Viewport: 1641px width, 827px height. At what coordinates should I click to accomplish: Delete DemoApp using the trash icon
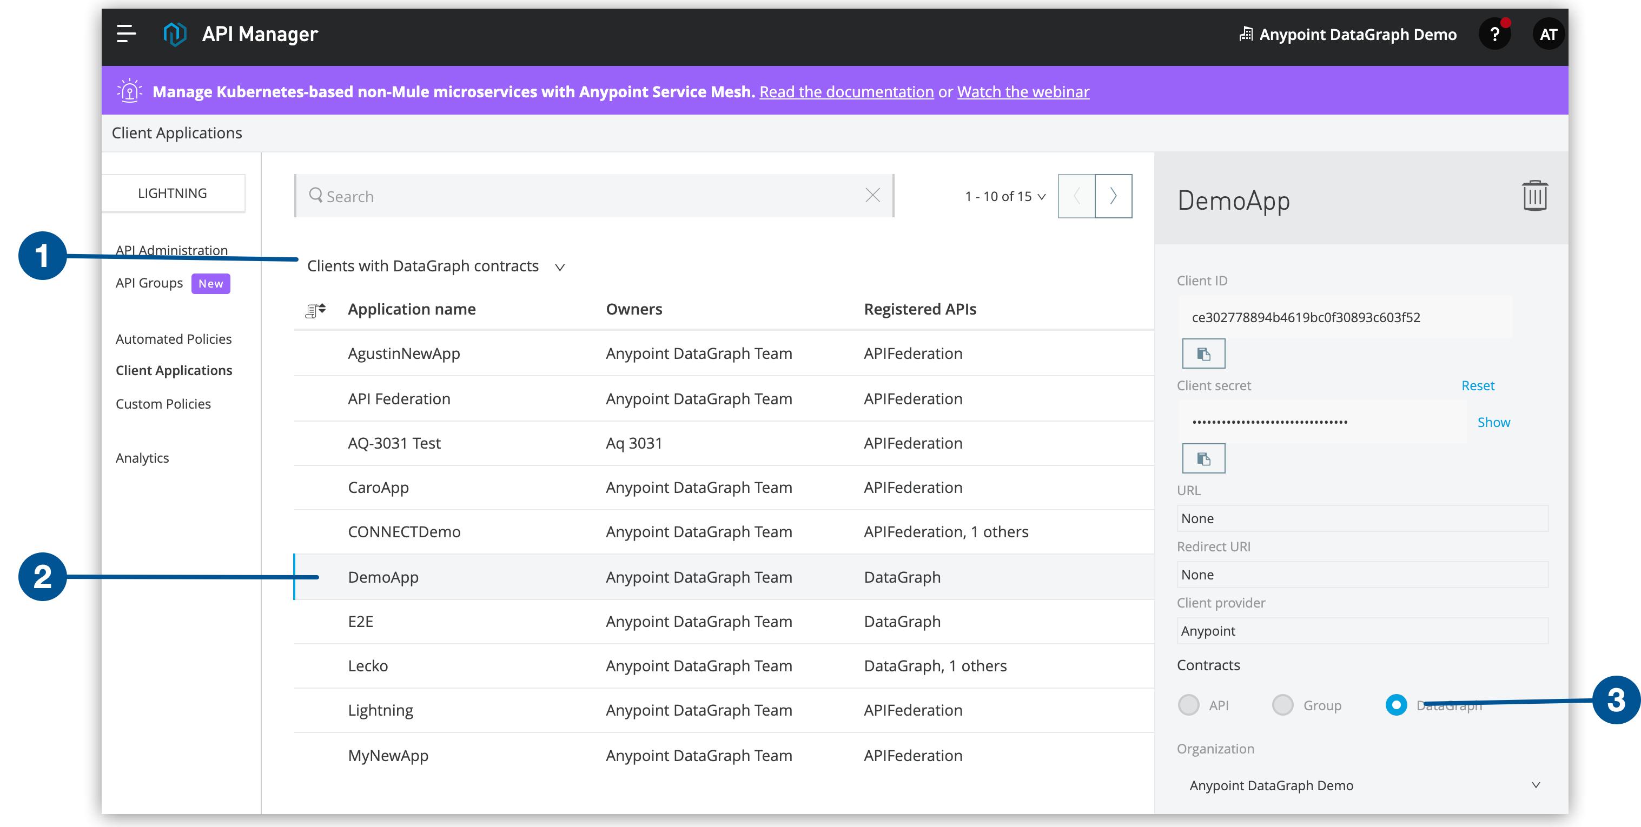click(1534, 196)
